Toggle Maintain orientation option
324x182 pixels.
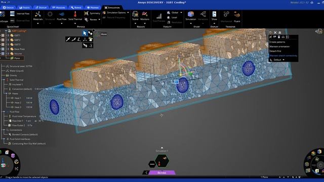(x=279, y=47)
